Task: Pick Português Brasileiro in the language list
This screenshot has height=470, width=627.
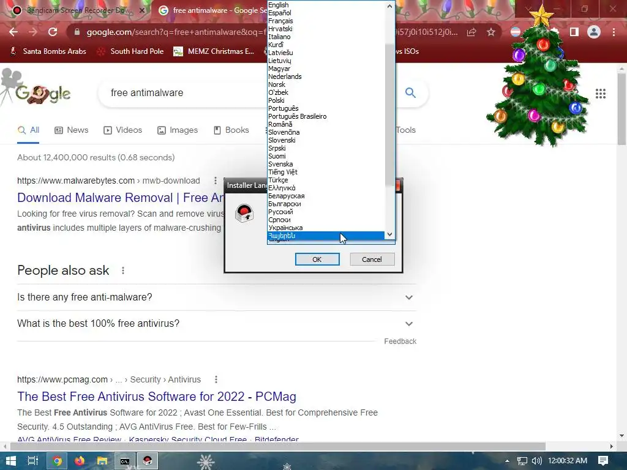Action: [x=326, y=116]
